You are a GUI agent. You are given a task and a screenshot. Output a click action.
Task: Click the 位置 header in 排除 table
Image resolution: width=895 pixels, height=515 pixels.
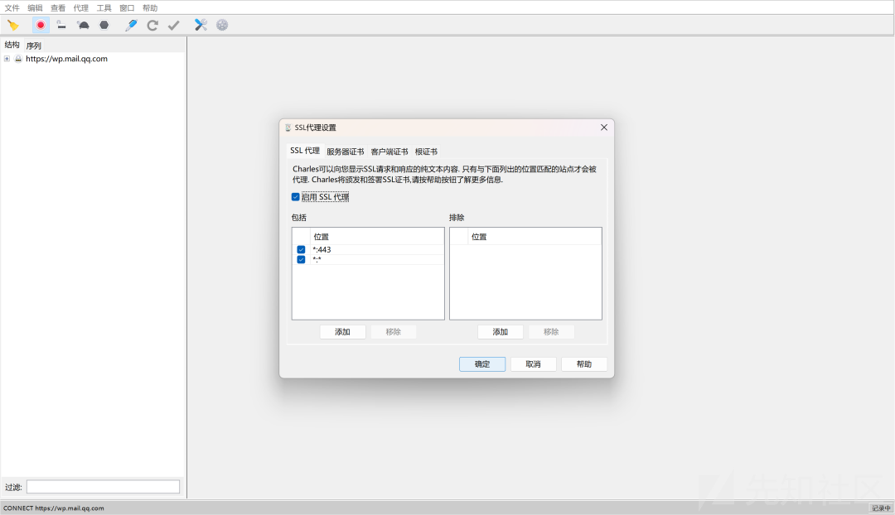click(x=535, y=237)
